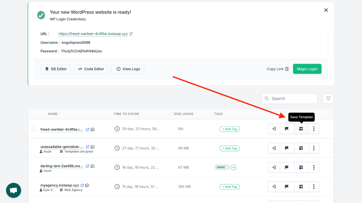This screenshot has height=203, width=362.
Task: Open the Code Editor
Action: 91,69
